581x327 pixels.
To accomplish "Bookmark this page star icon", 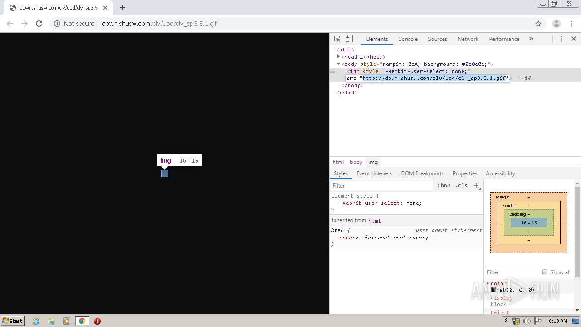I will click(x=538, y=24).
